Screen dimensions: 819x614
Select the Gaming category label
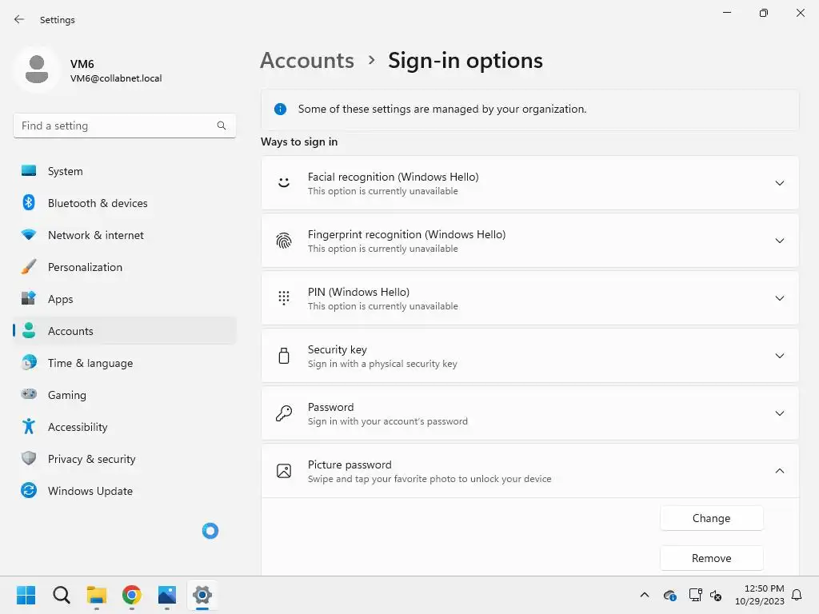[x=67, y=395]
